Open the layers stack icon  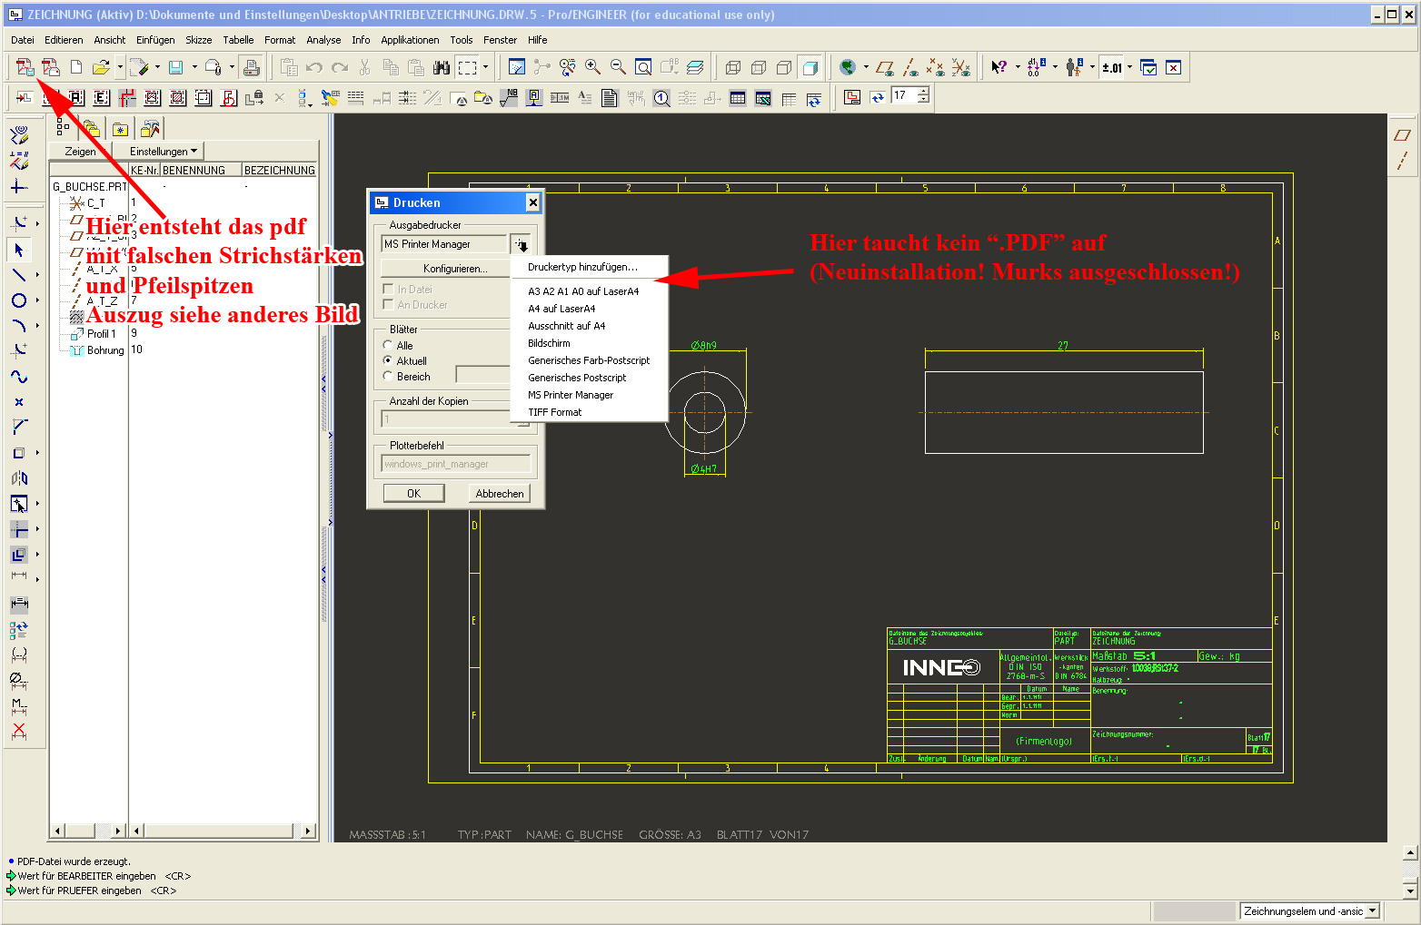695,67
